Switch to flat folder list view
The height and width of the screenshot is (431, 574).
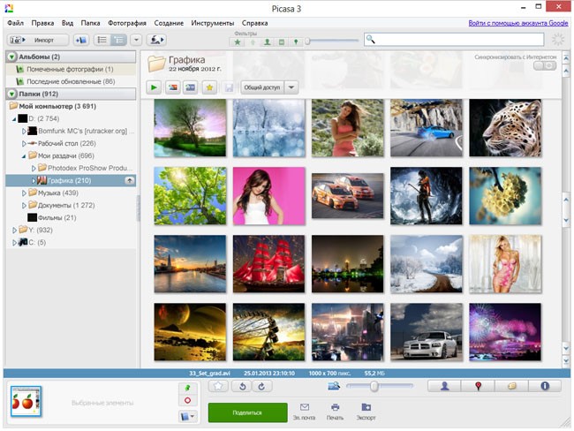tap(102, 40)
